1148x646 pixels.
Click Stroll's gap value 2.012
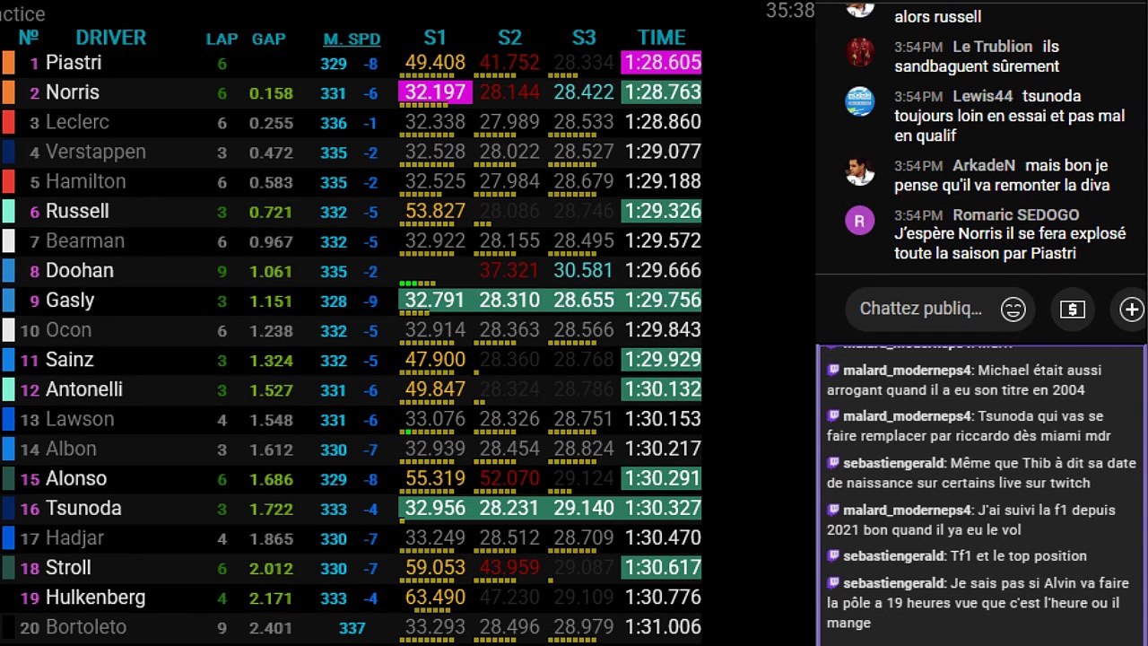click(x=271, y=568)
